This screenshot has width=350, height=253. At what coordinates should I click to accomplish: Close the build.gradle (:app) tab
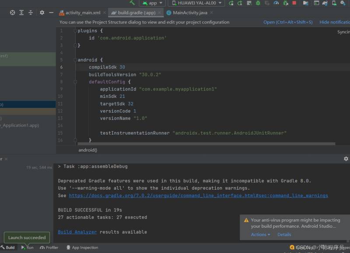click(159, 13)
